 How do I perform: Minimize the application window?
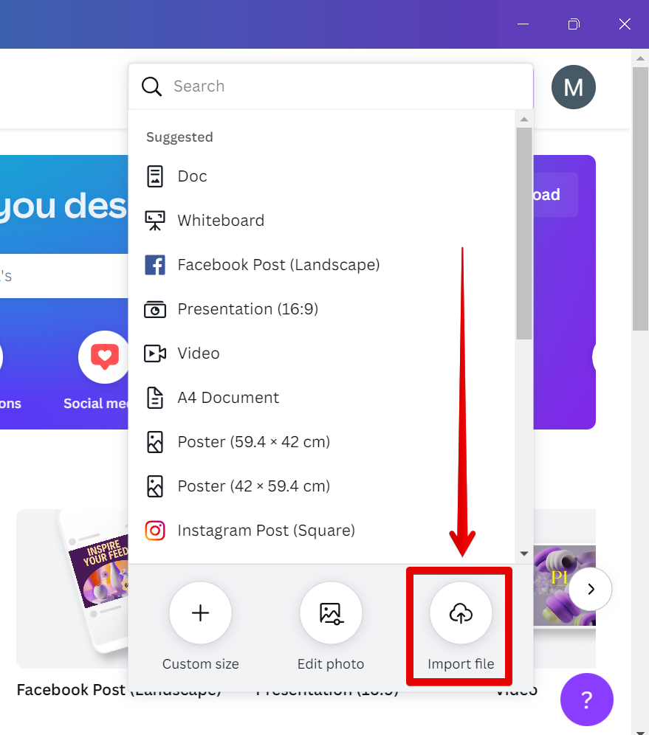pyautogui.click(x=523, y=24)
